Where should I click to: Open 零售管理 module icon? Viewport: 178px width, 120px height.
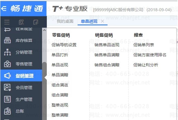(7, 64)
